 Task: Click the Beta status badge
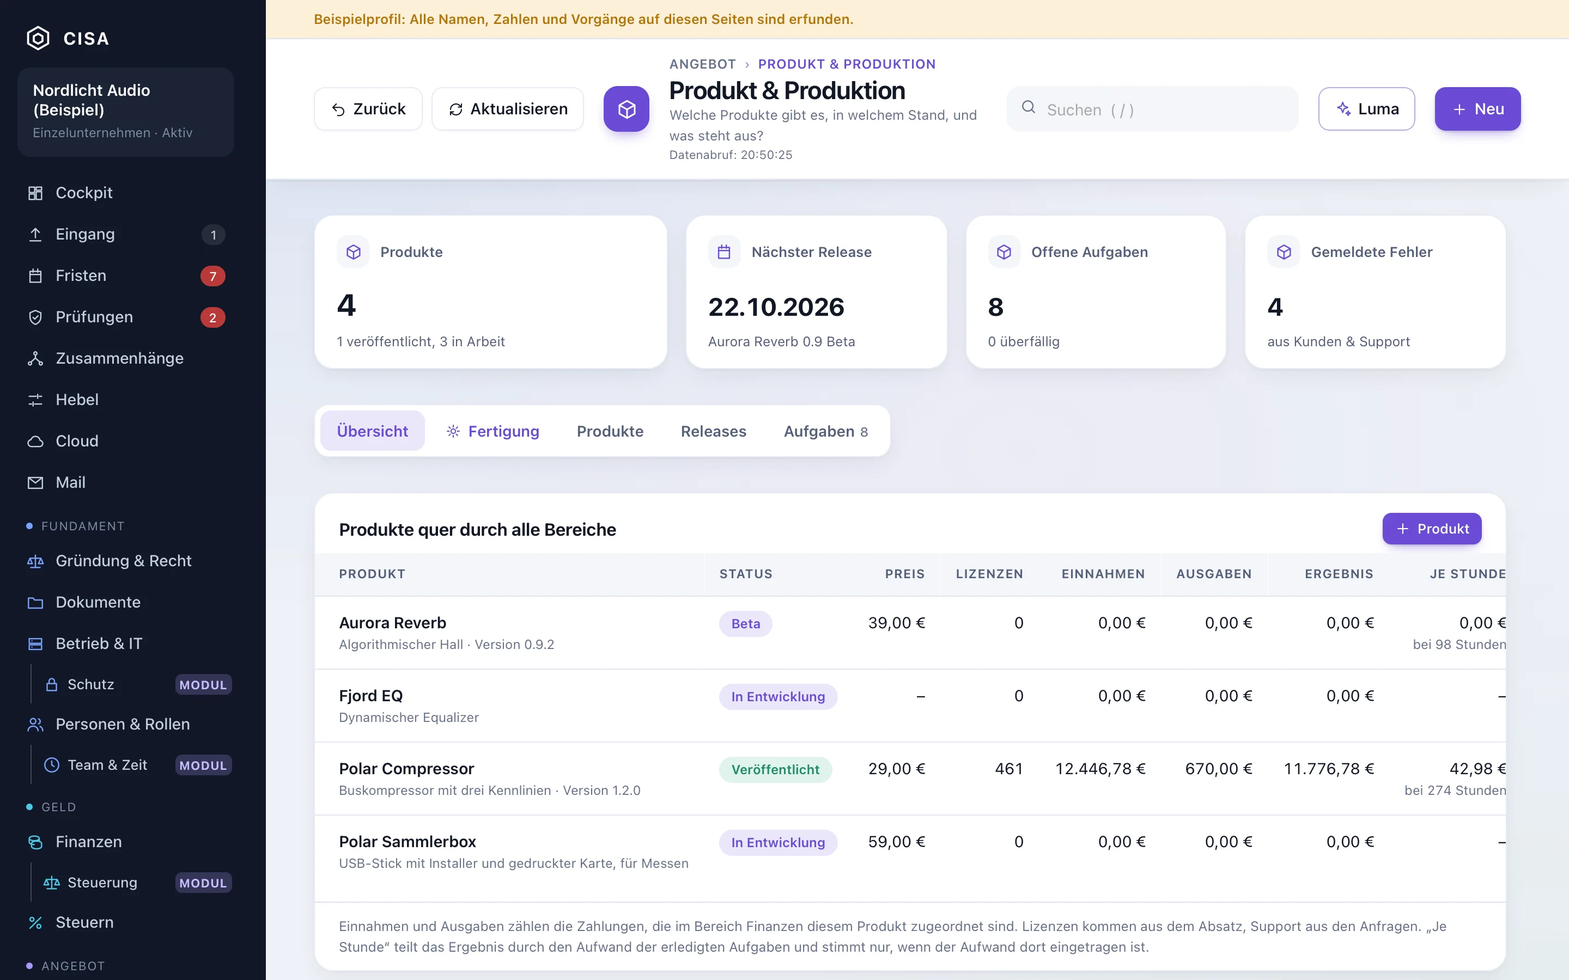(x=746, y=623)
